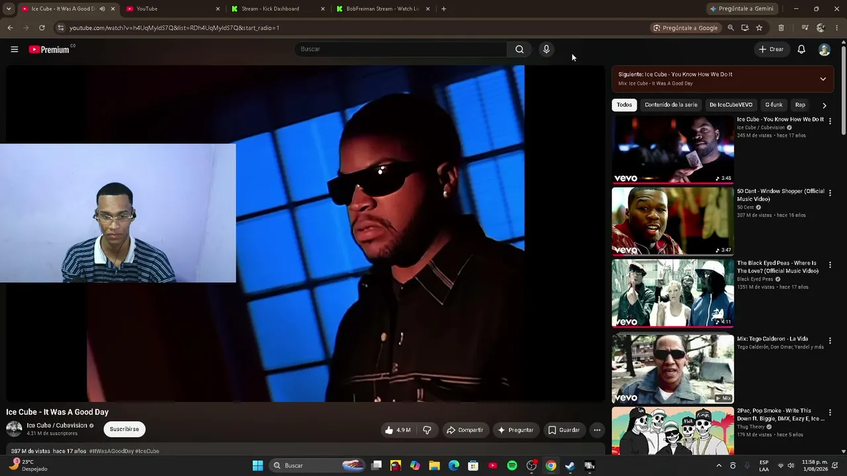The height and width of the screenshot is (476, 847).
Task: Open 'Mix: Tego Calderon - La Vida' thumbnail
Action: pos(672,369)
